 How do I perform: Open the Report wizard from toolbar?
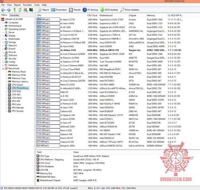43,10
